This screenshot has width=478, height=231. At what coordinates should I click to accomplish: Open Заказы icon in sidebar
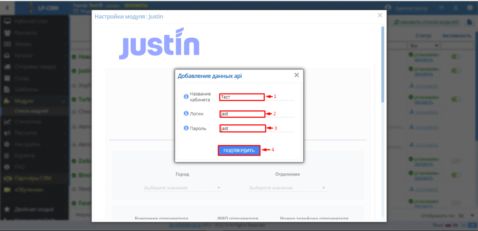(x=7, y=44)
